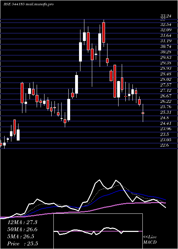Click the 30.74 price axis label

(x=166, y=47)
